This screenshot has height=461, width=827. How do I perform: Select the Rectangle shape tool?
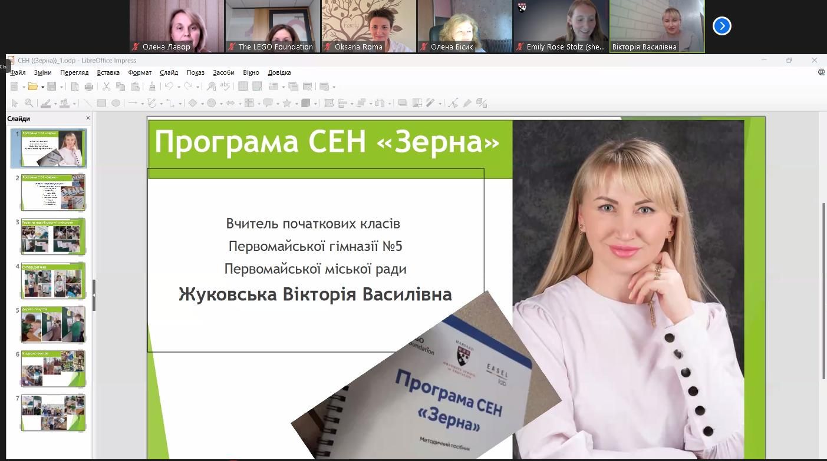(101, 103)
